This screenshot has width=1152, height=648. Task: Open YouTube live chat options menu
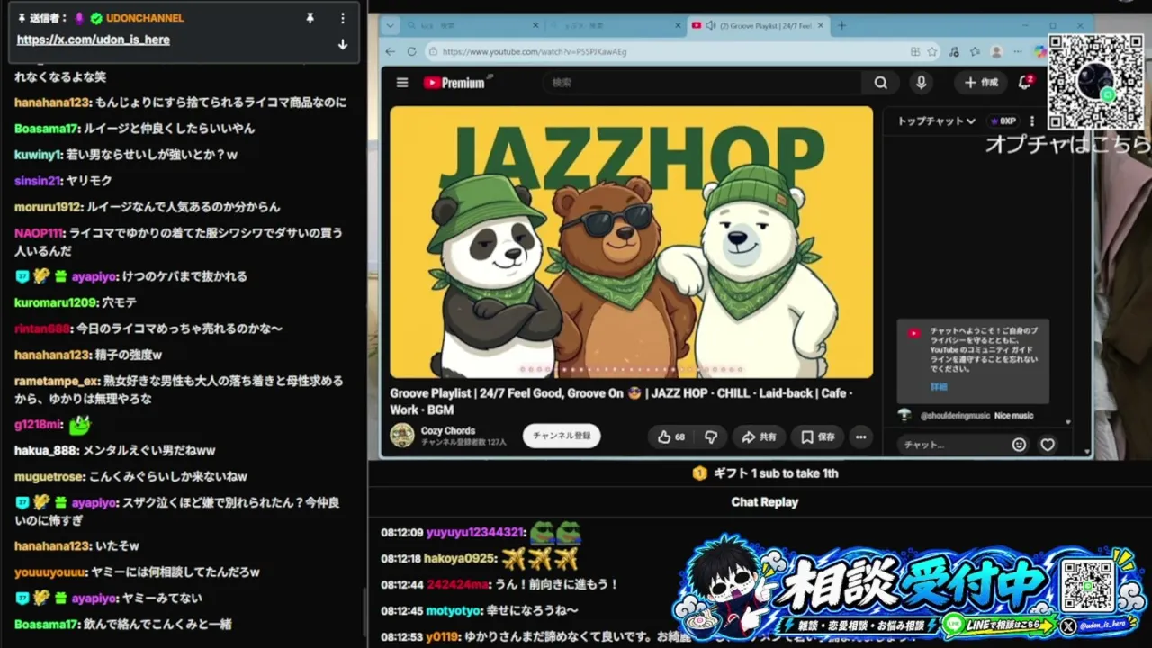point(1032,121)
